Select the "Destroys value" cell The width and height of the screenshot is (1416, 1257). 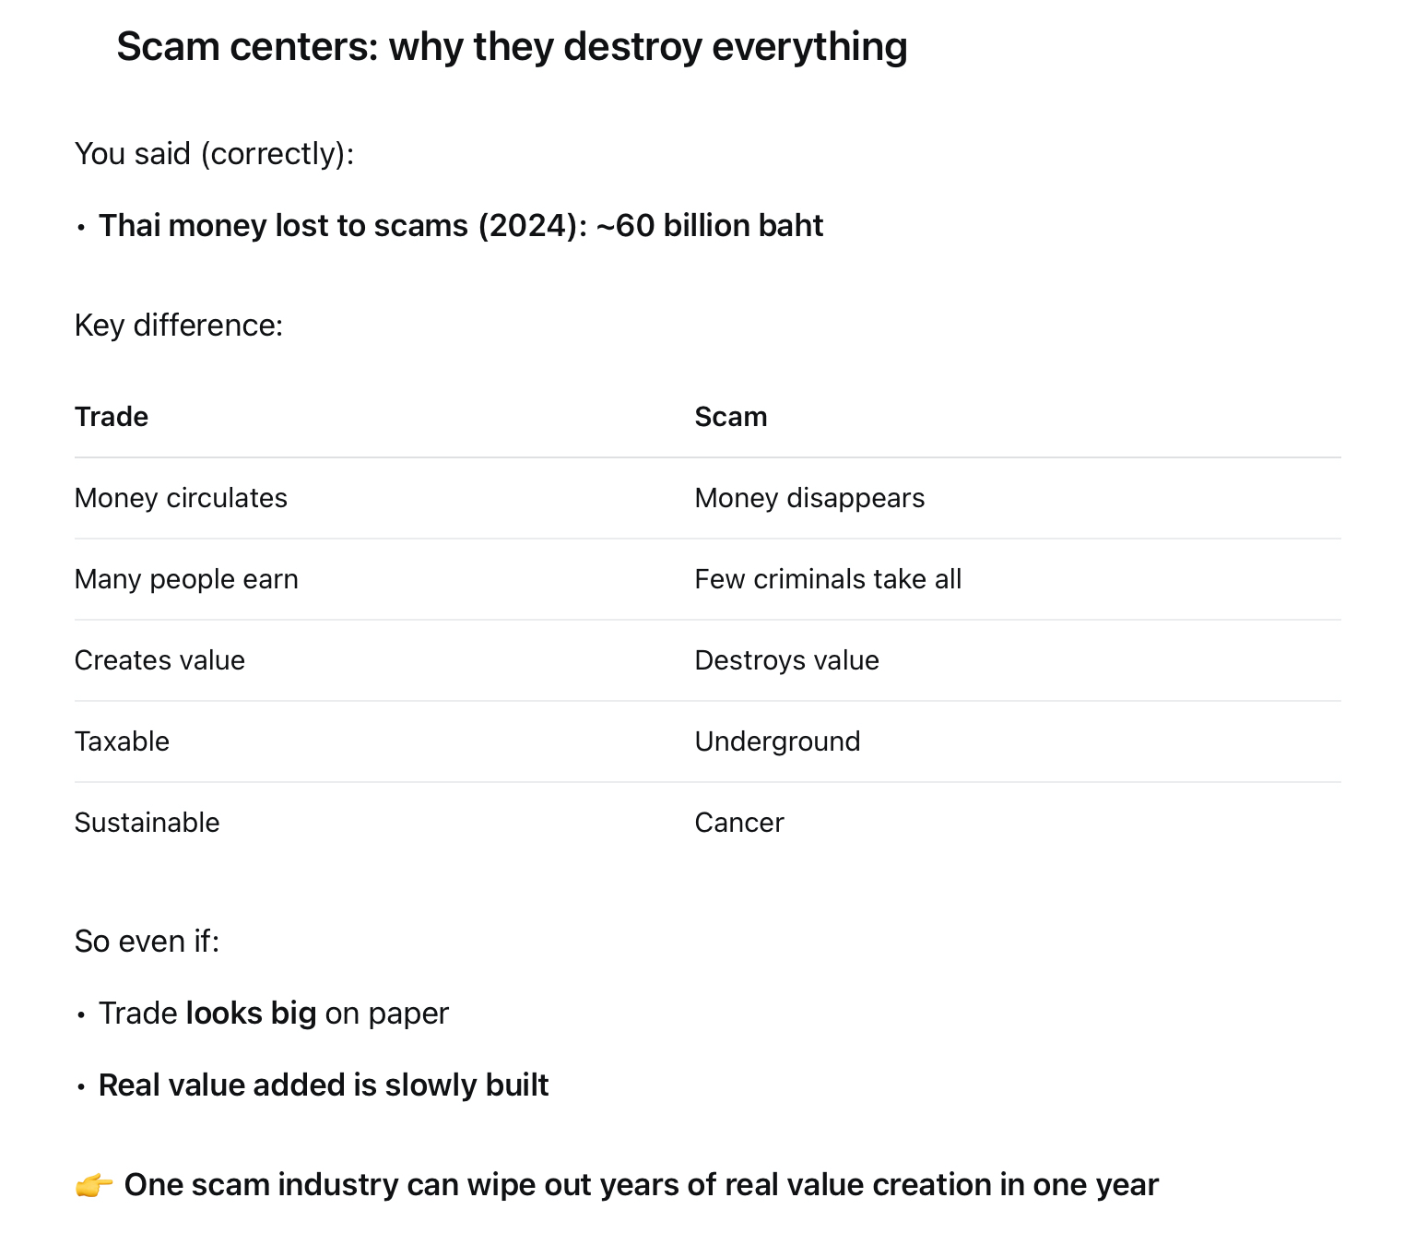(786, 660)
